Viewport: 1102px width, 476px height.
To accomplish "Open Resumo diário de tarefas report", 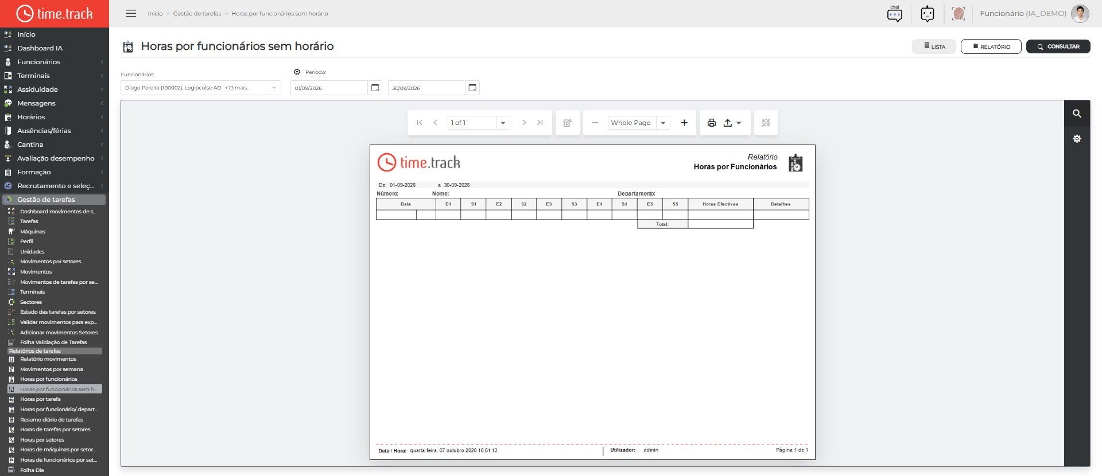I will 52,420.
